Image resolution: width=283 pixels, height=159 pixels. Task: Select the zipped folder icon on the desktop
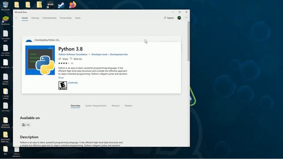coord(39,5)
